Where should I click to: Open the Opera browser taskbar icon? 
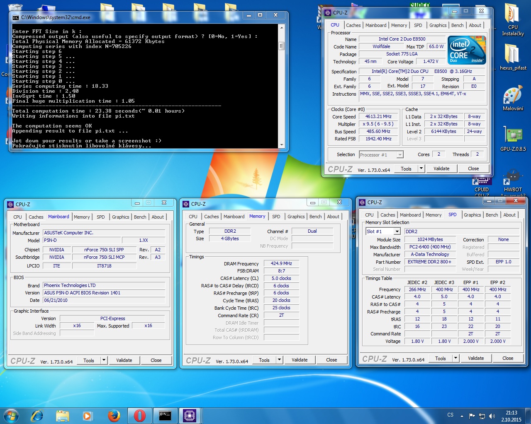tap(140, 416)
